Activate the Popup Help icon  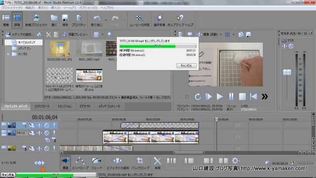(180, 20)
